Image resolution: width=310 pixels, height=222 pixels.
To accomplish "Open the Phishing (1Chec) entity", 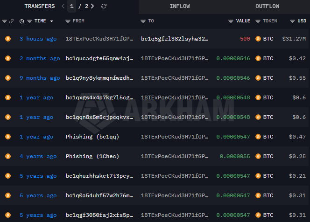I will point(92,156).
